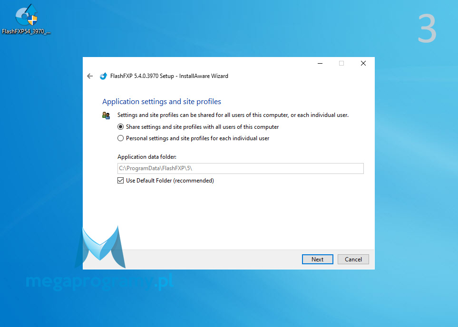Click the users icon beside settings description

(x=106, y=115)
